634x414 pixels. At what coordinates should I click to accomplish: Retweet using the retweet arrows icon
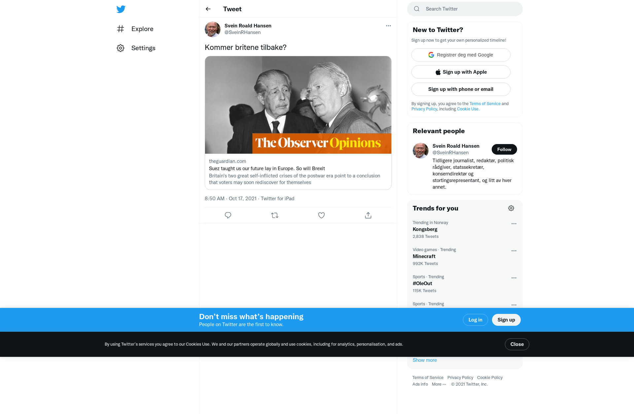pyautogui.click(x=275, y=215)
